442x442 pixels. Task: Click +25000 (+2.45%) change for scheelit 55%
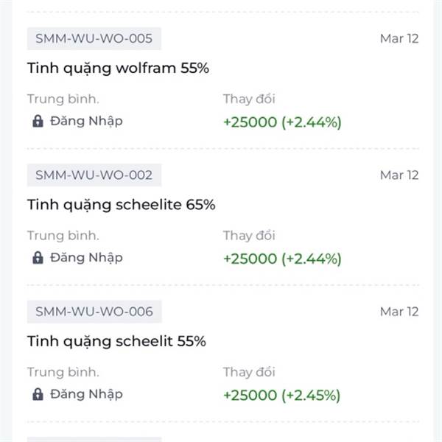[x=282, y=395]
